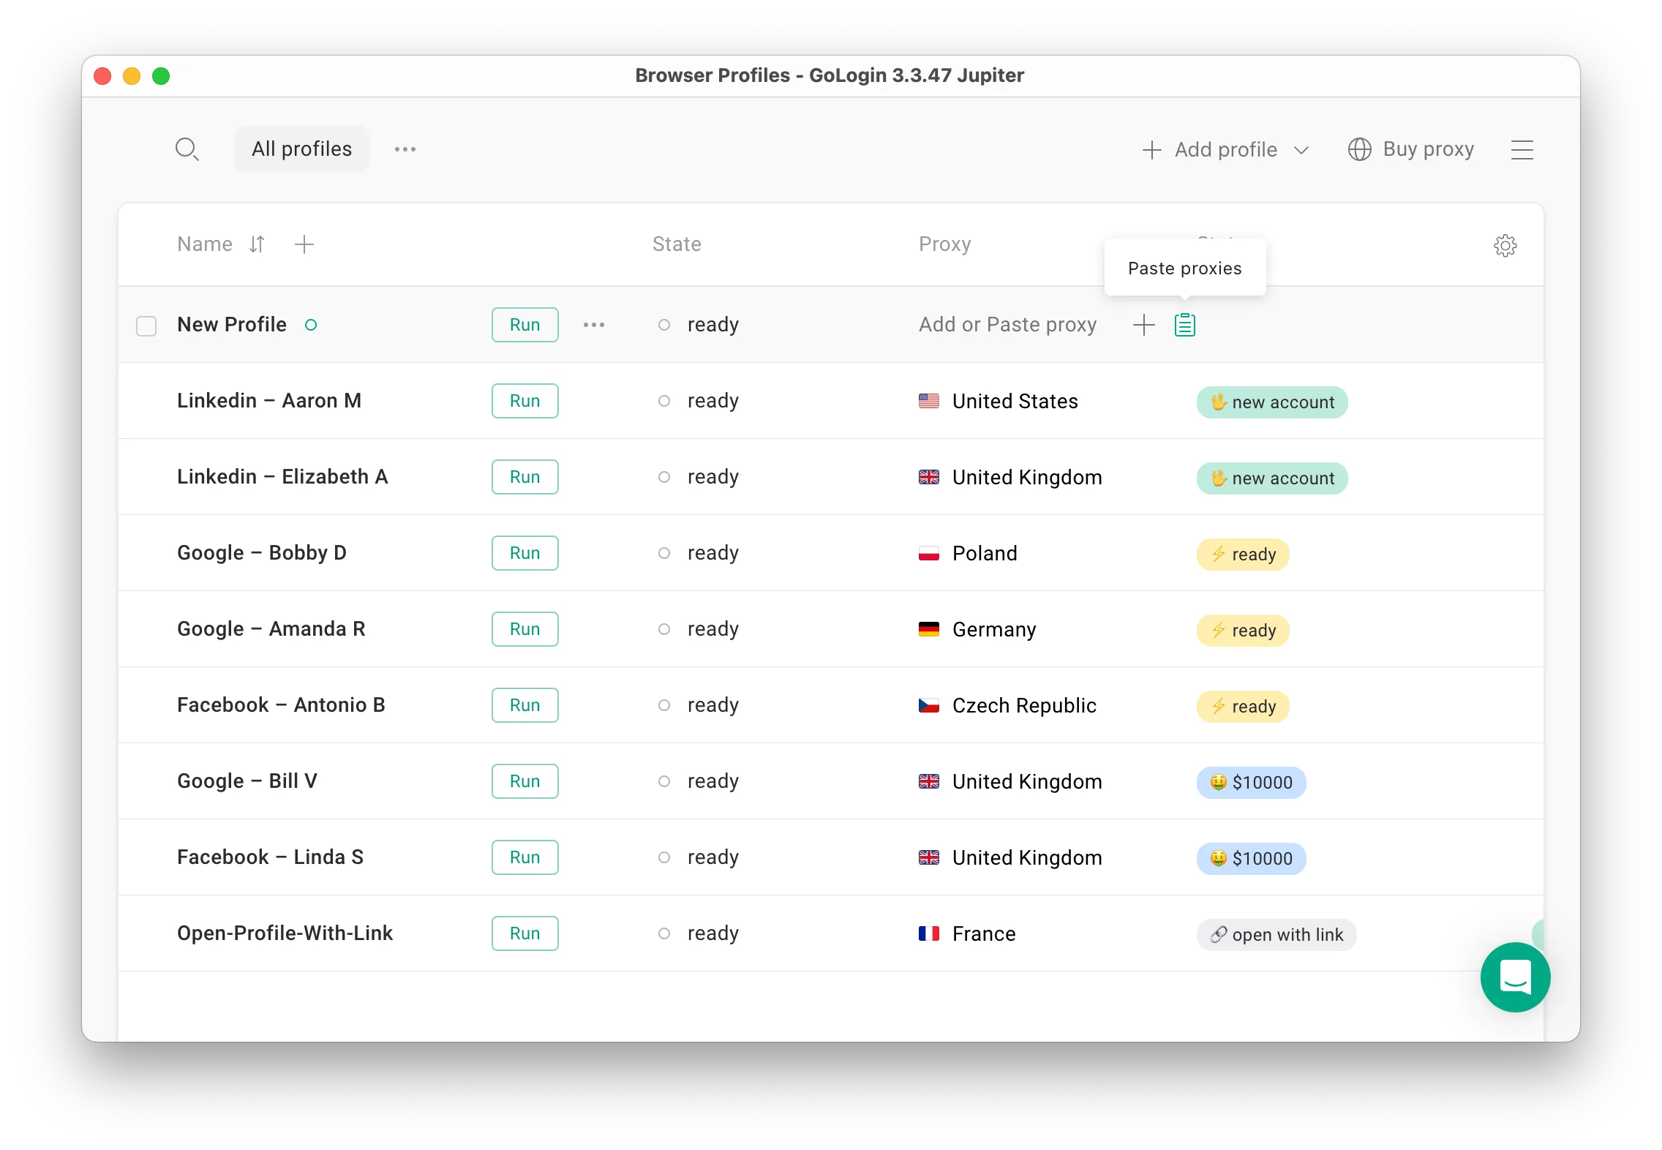Image resolution: width=1662 pixels, height=1150 pixels.
Task: Click the Poland proxy text
Action: [985, 553]
